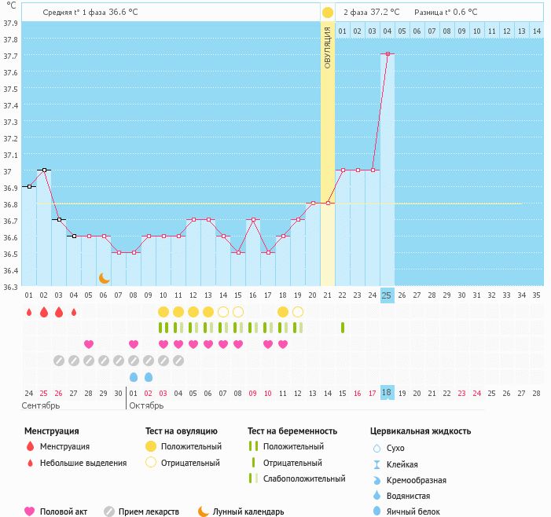Click phase-two day 01 header cell
Viewport: 551px width, 517px height.
[x=342, y=31]
